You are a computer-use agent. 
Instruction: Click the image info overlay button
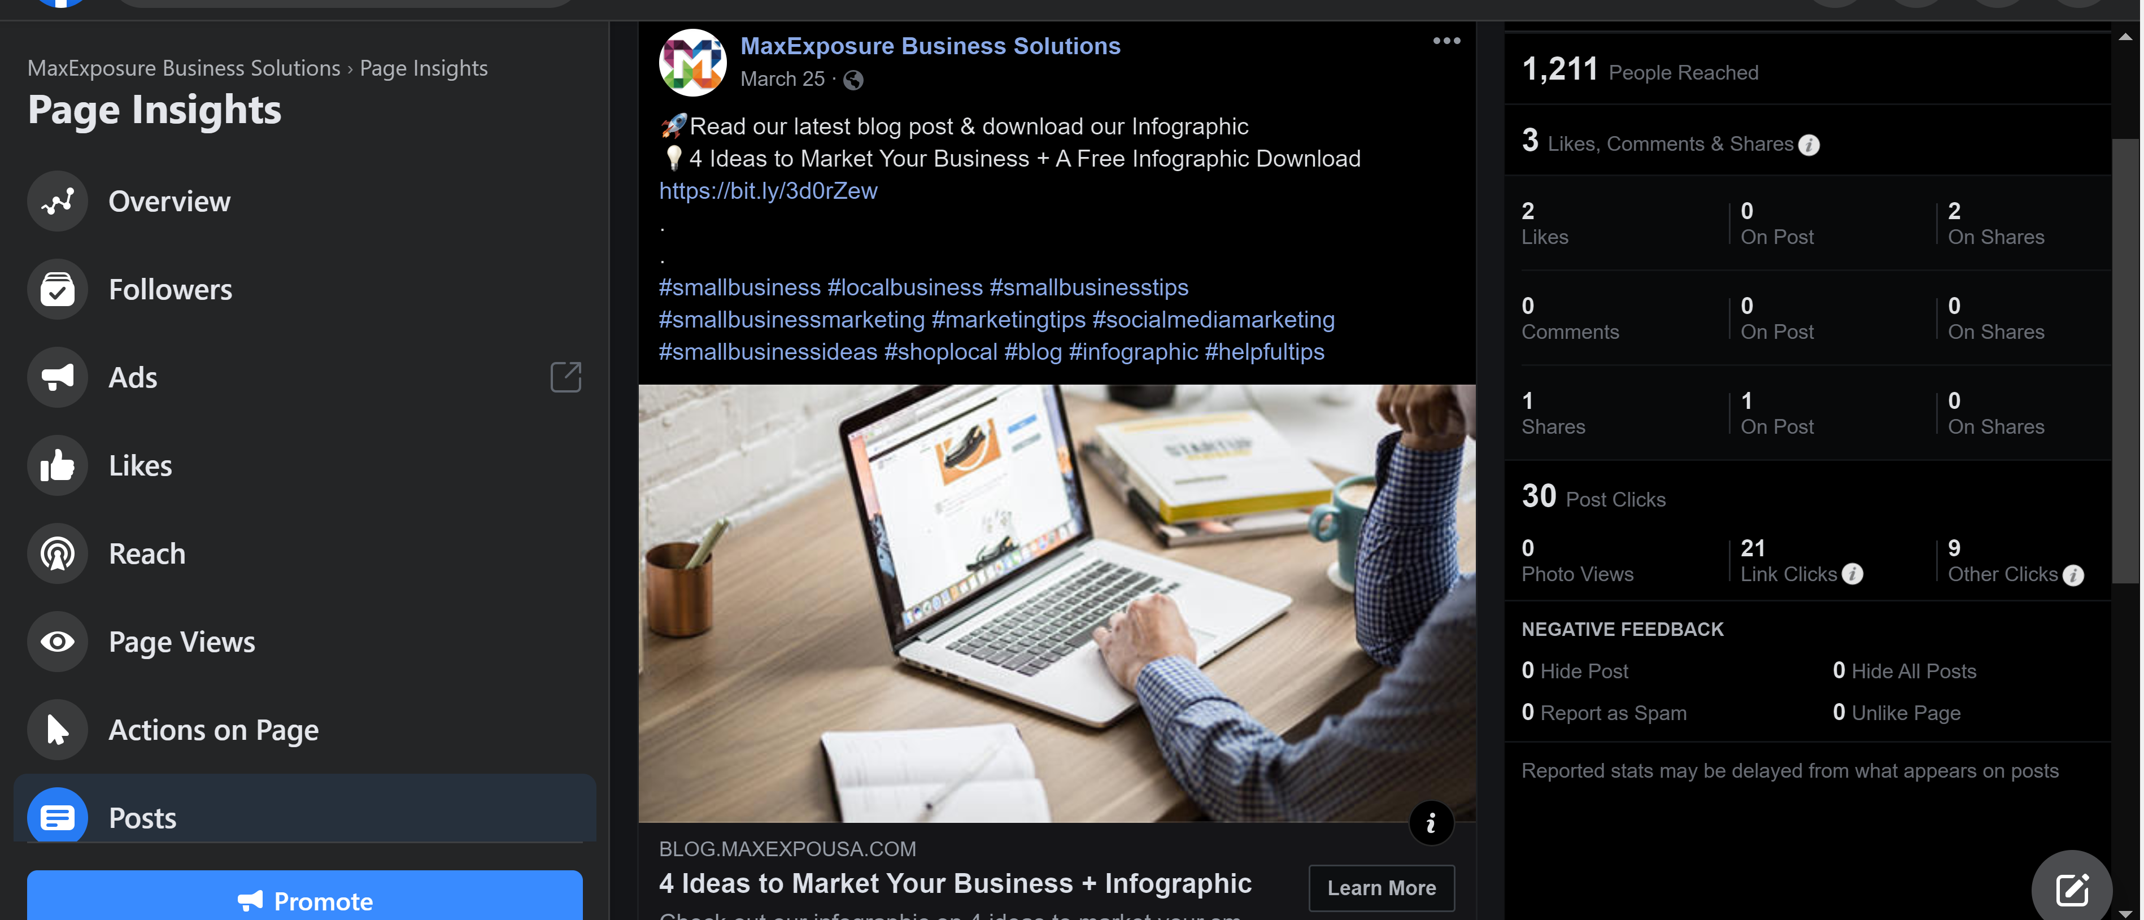click(x=1431, y=823)
